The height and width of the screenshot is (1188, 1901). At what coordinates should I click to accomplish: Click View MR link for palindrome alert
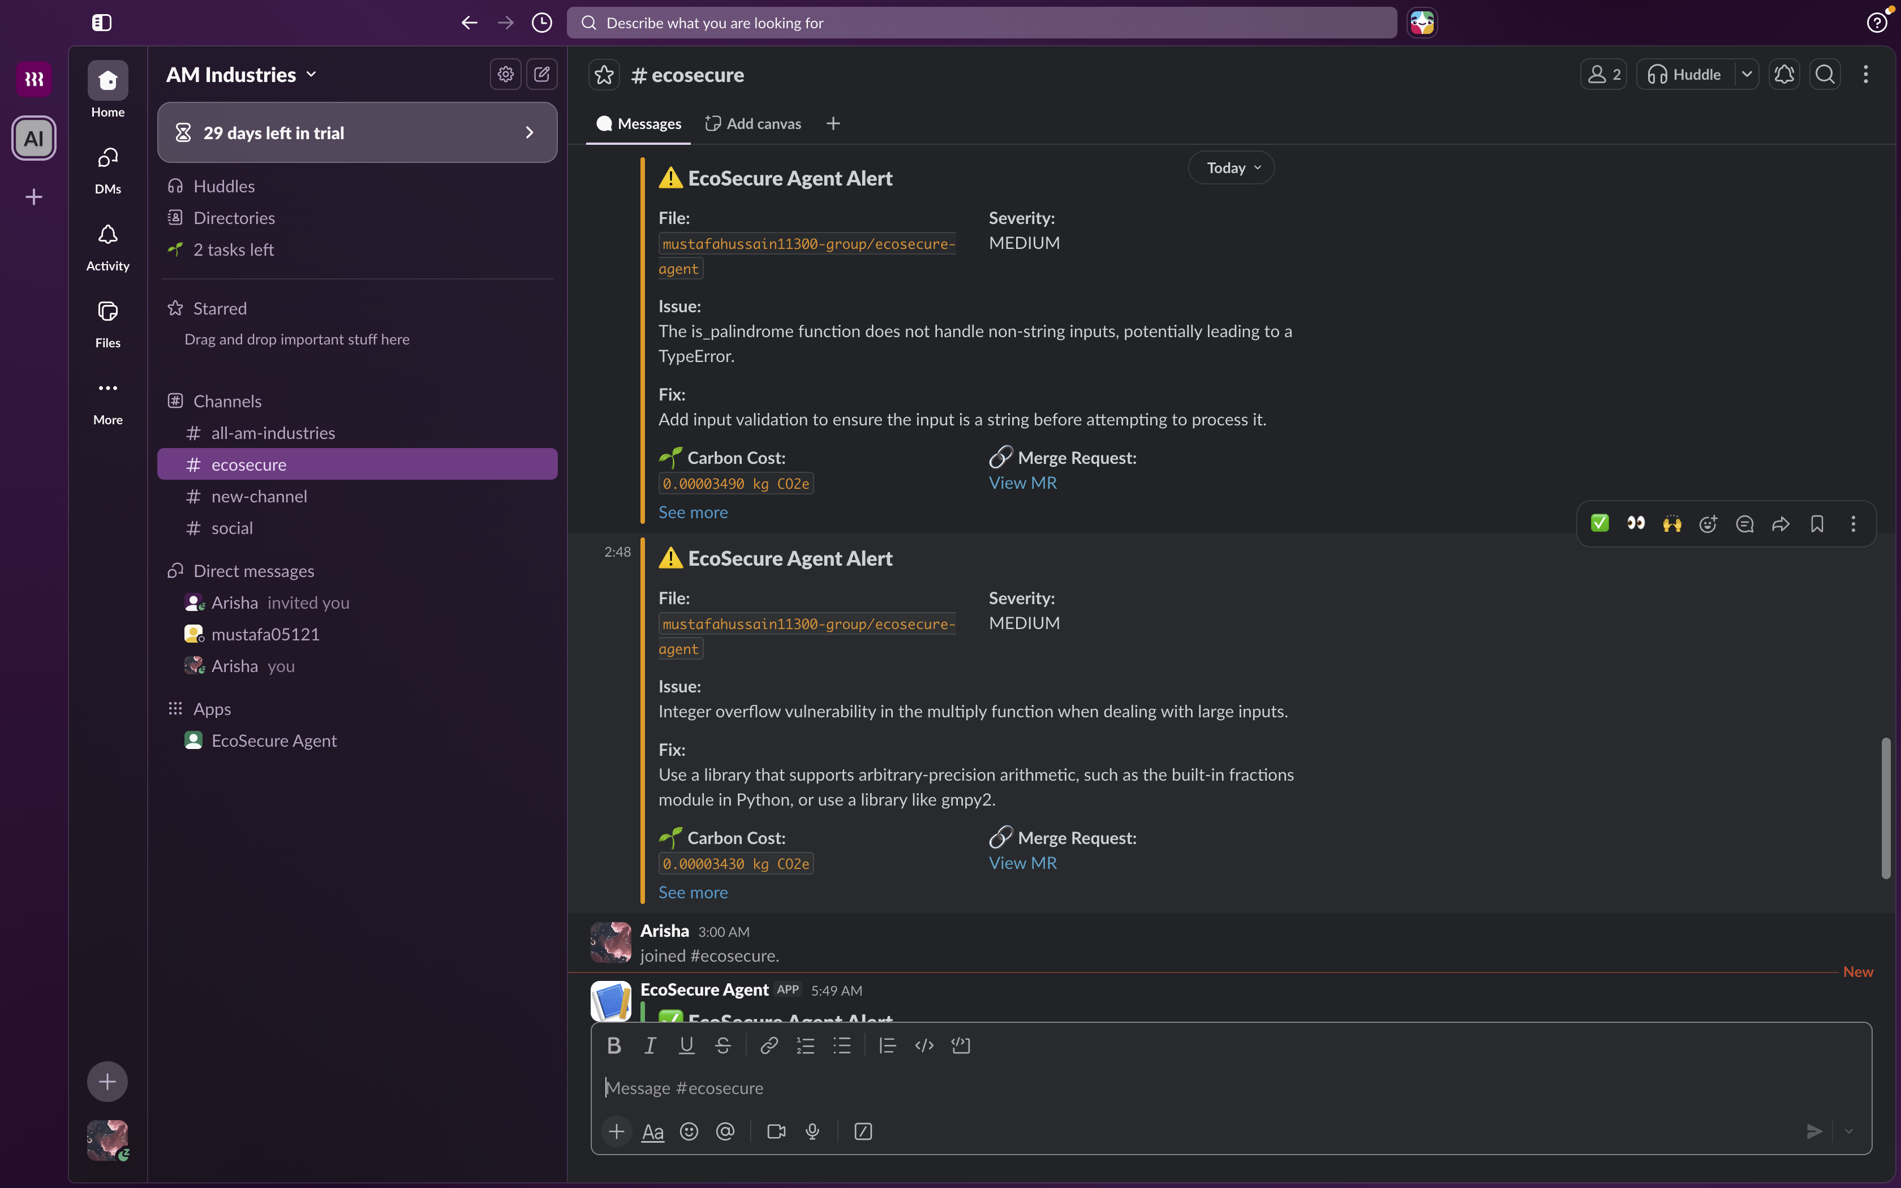[1022, 483]
